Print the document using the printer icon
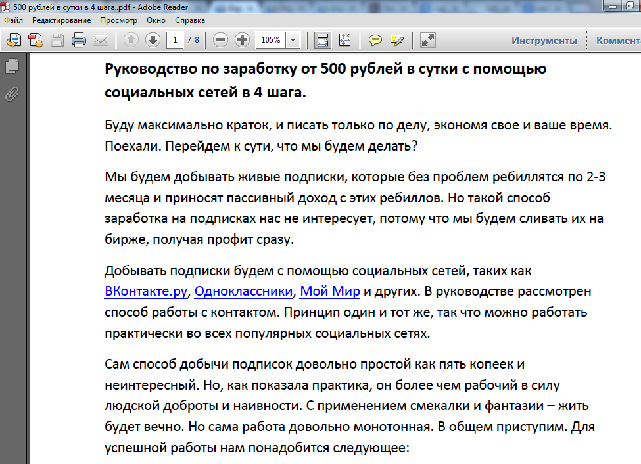The width and height of the screenshot is (641, 464). coord(79,40)
